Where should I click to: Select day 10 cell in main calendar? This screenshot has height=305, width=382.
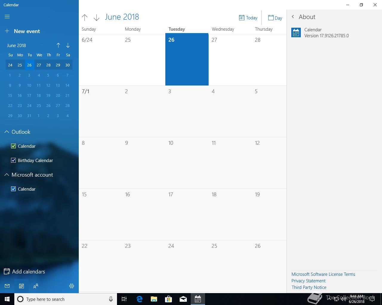[x=187, y=163]
